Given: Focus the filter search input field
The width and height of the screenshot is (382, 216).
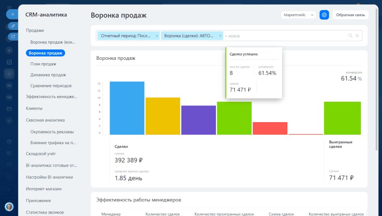Looking at the screenshot, I should point(285,36).
